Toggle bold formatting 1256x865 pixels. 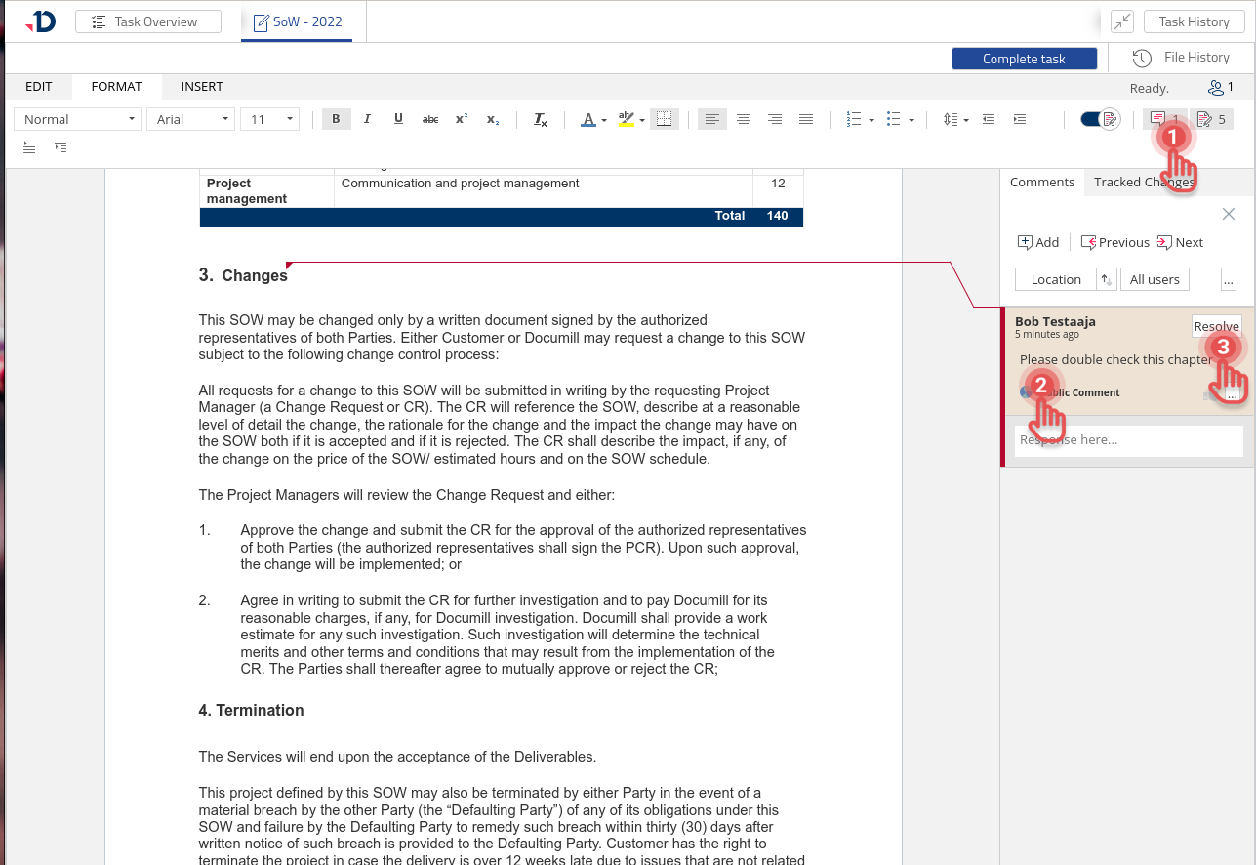[x=336, y=119]
